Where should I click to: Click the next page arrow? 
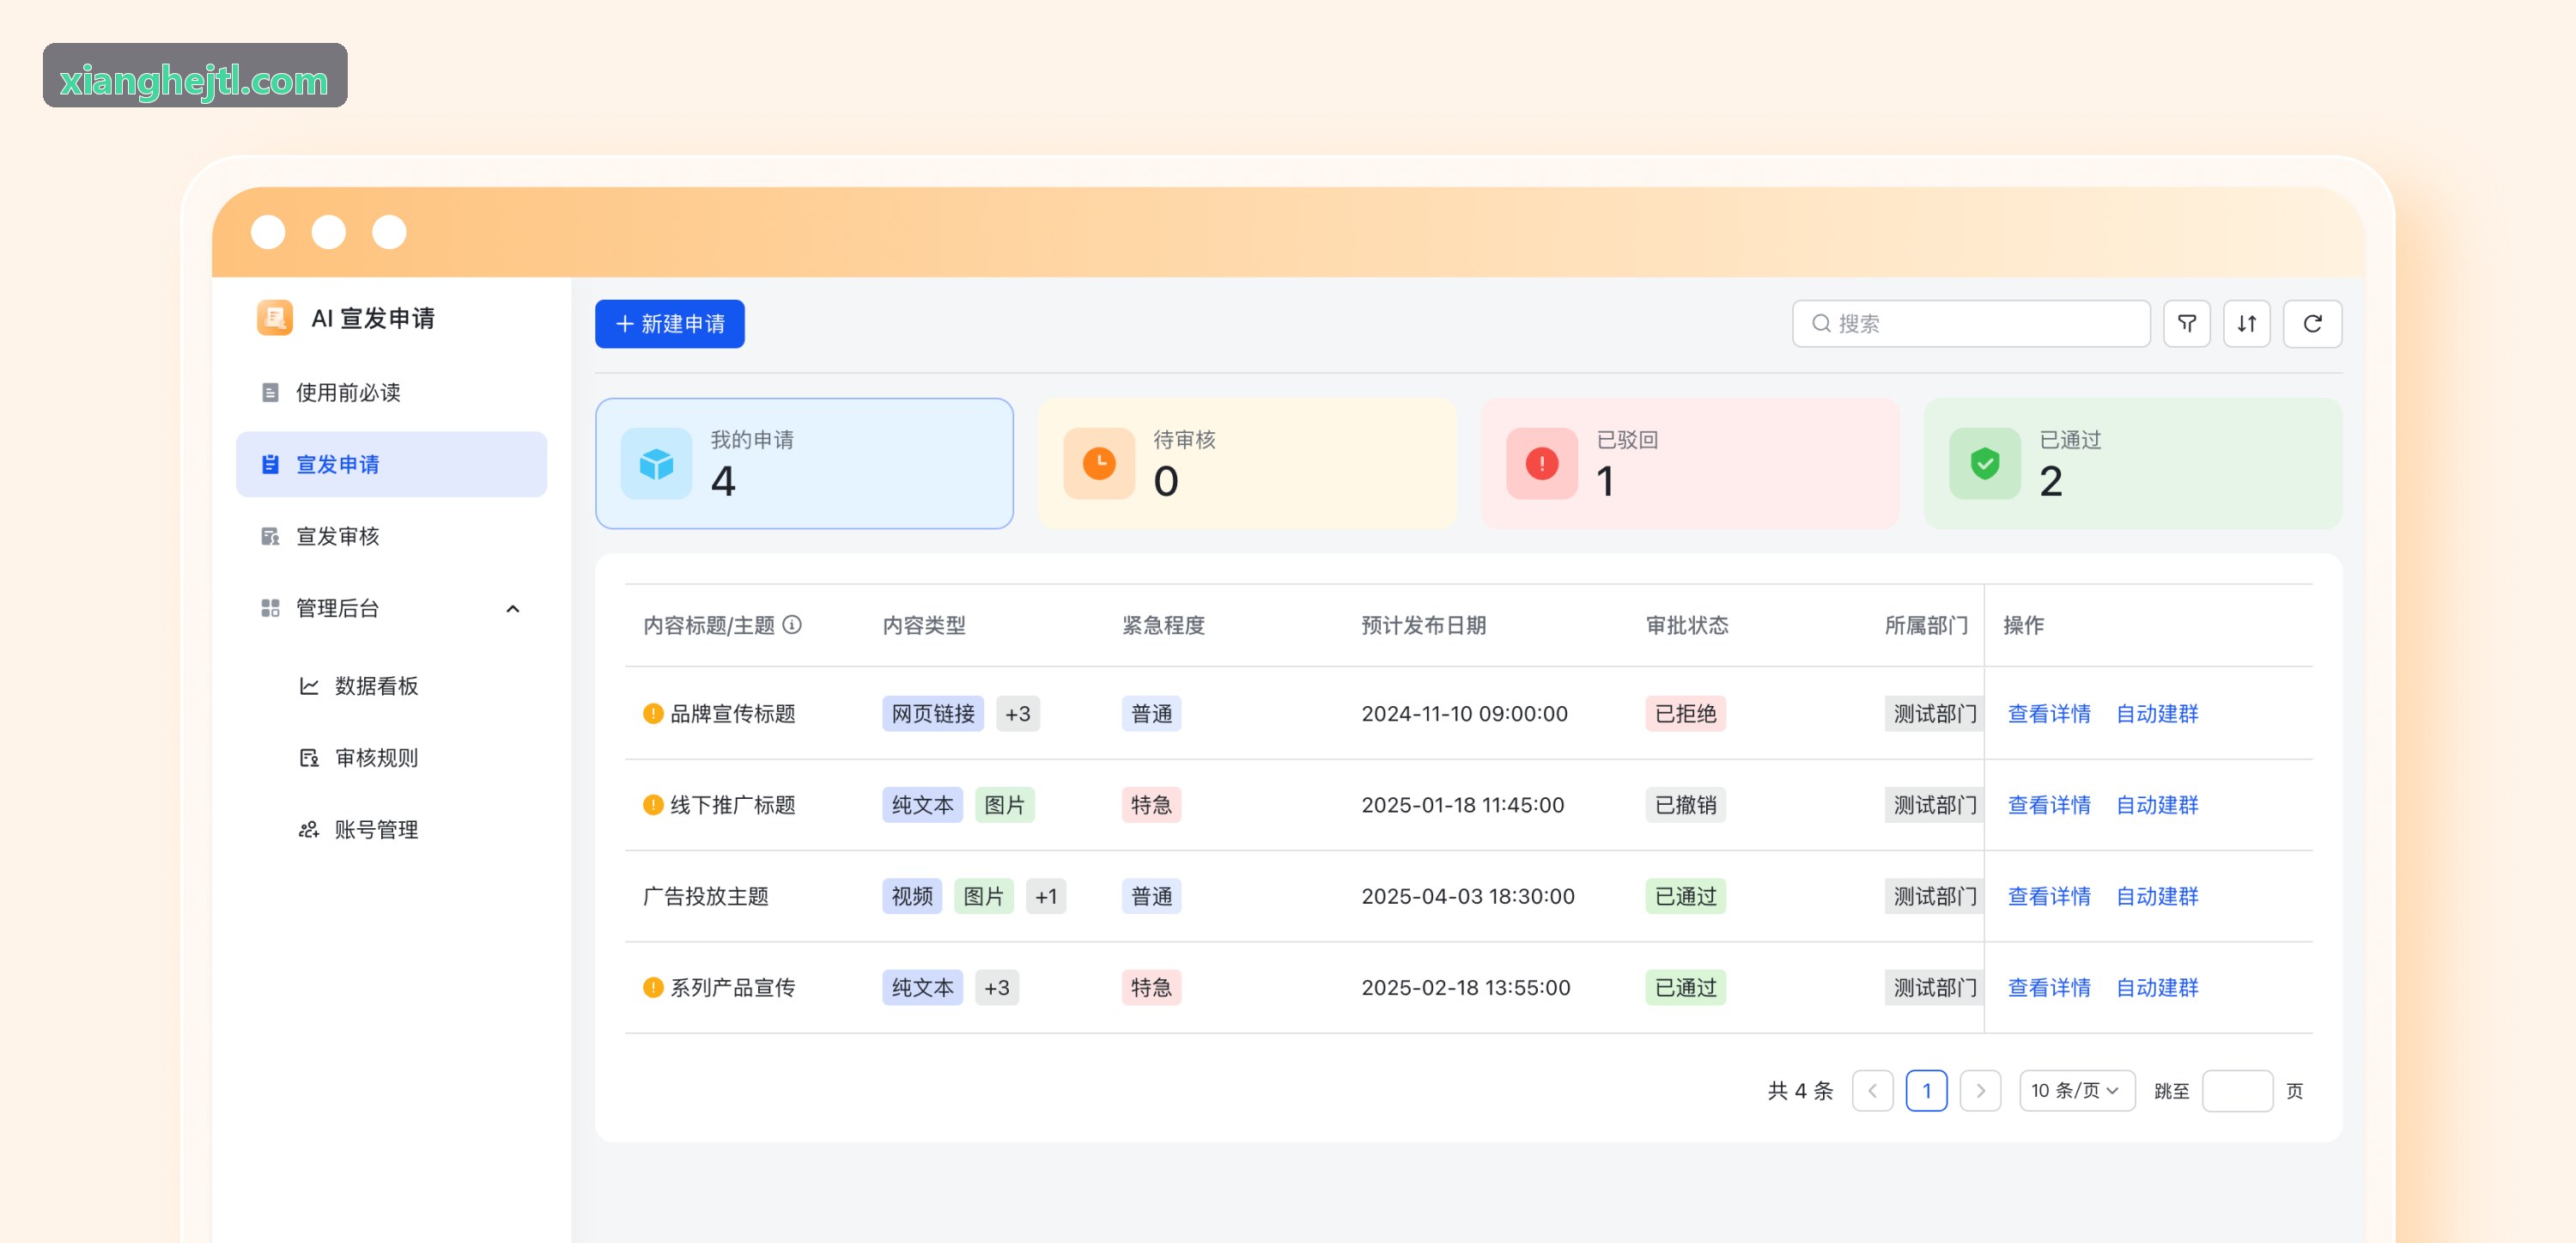1980,1091
